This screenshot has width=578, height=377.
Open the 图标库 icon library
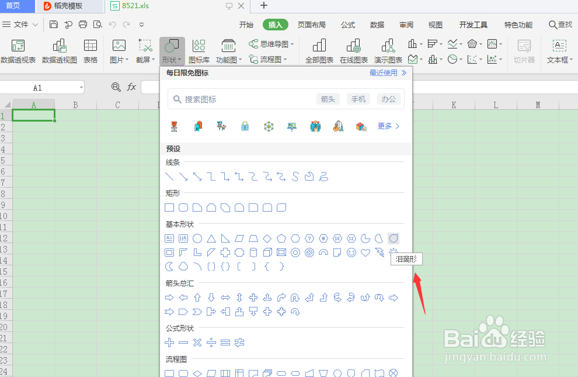tap(199, 51)
